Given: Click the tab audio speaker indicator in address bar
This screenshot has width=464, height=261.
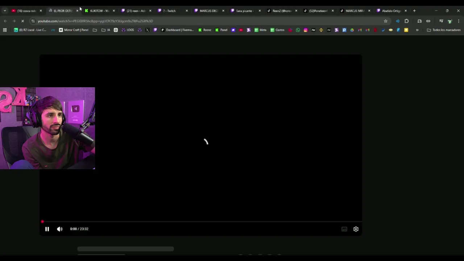Looking at the screenshot, I should point(398,21).
